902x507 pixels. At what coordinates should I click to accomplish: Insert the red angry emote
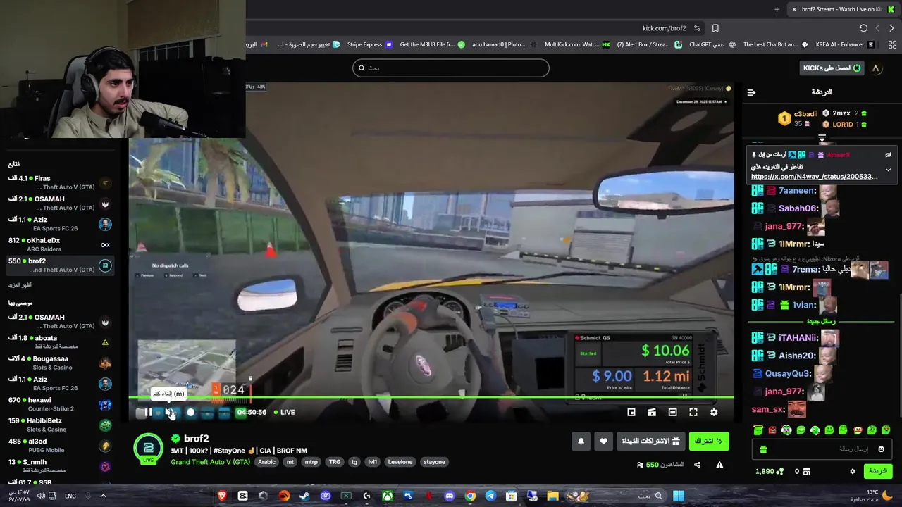coord(772,430)
